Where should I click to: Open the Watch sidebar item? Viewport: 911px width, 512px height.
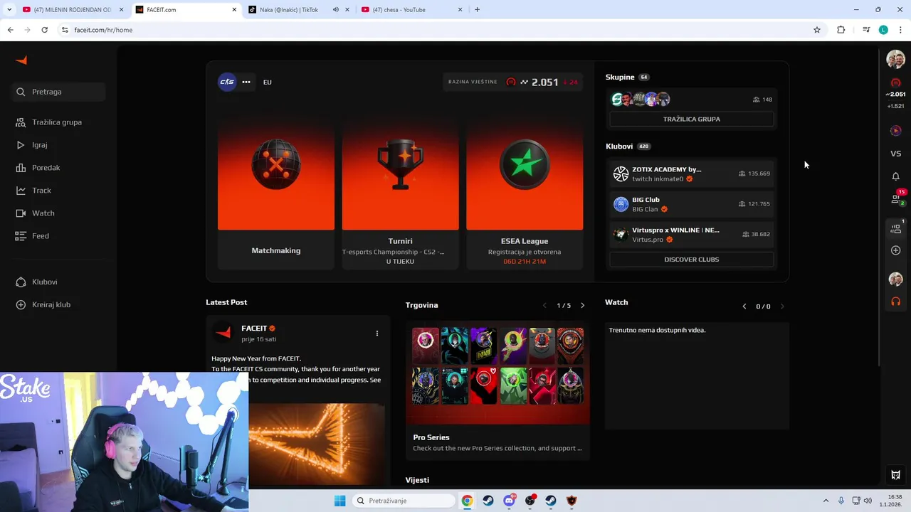tap(35, 213)
